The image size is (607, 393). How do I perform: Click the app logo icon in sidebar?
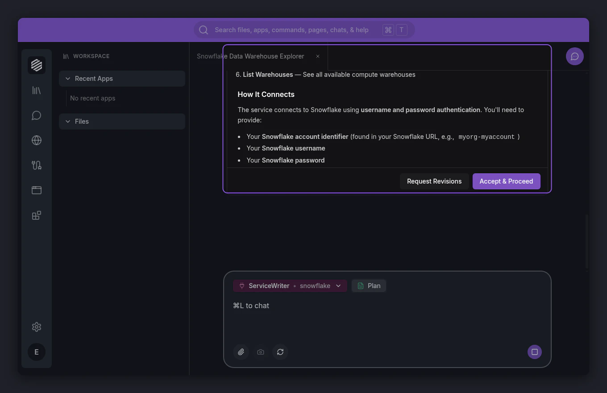tap(37, 65)
